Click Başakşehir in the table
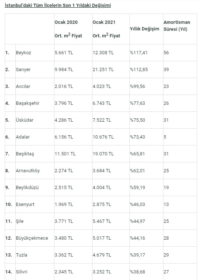Image resolution: width=200 pixels, height=280 pixels. click(x=27, y=103)
